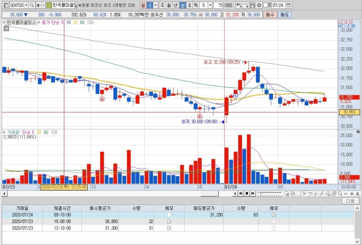Toggle small square beside 종가 단순 legend
Image resolution: width=362 pixels, height=245 pixels.
coord(39,22)
